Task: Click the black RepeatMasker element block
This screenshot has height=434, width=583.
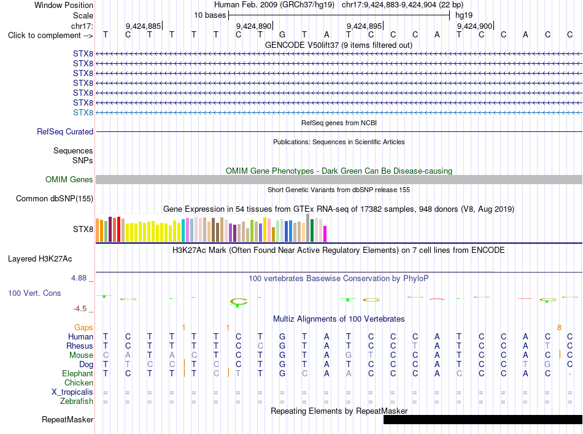Action: point(483,419)
